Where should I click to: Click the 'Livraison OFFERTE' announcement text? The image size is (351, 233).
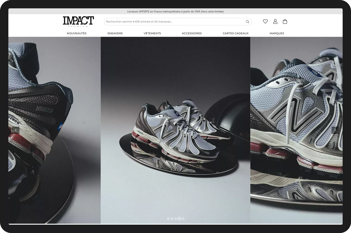[175, 11]
